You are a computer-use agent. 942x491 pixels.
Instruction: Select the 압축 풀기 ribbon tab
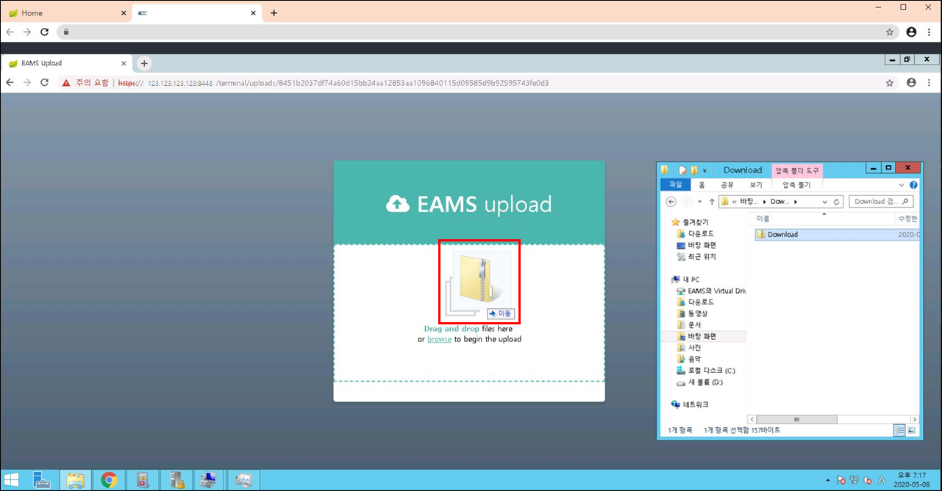[796, 185]
